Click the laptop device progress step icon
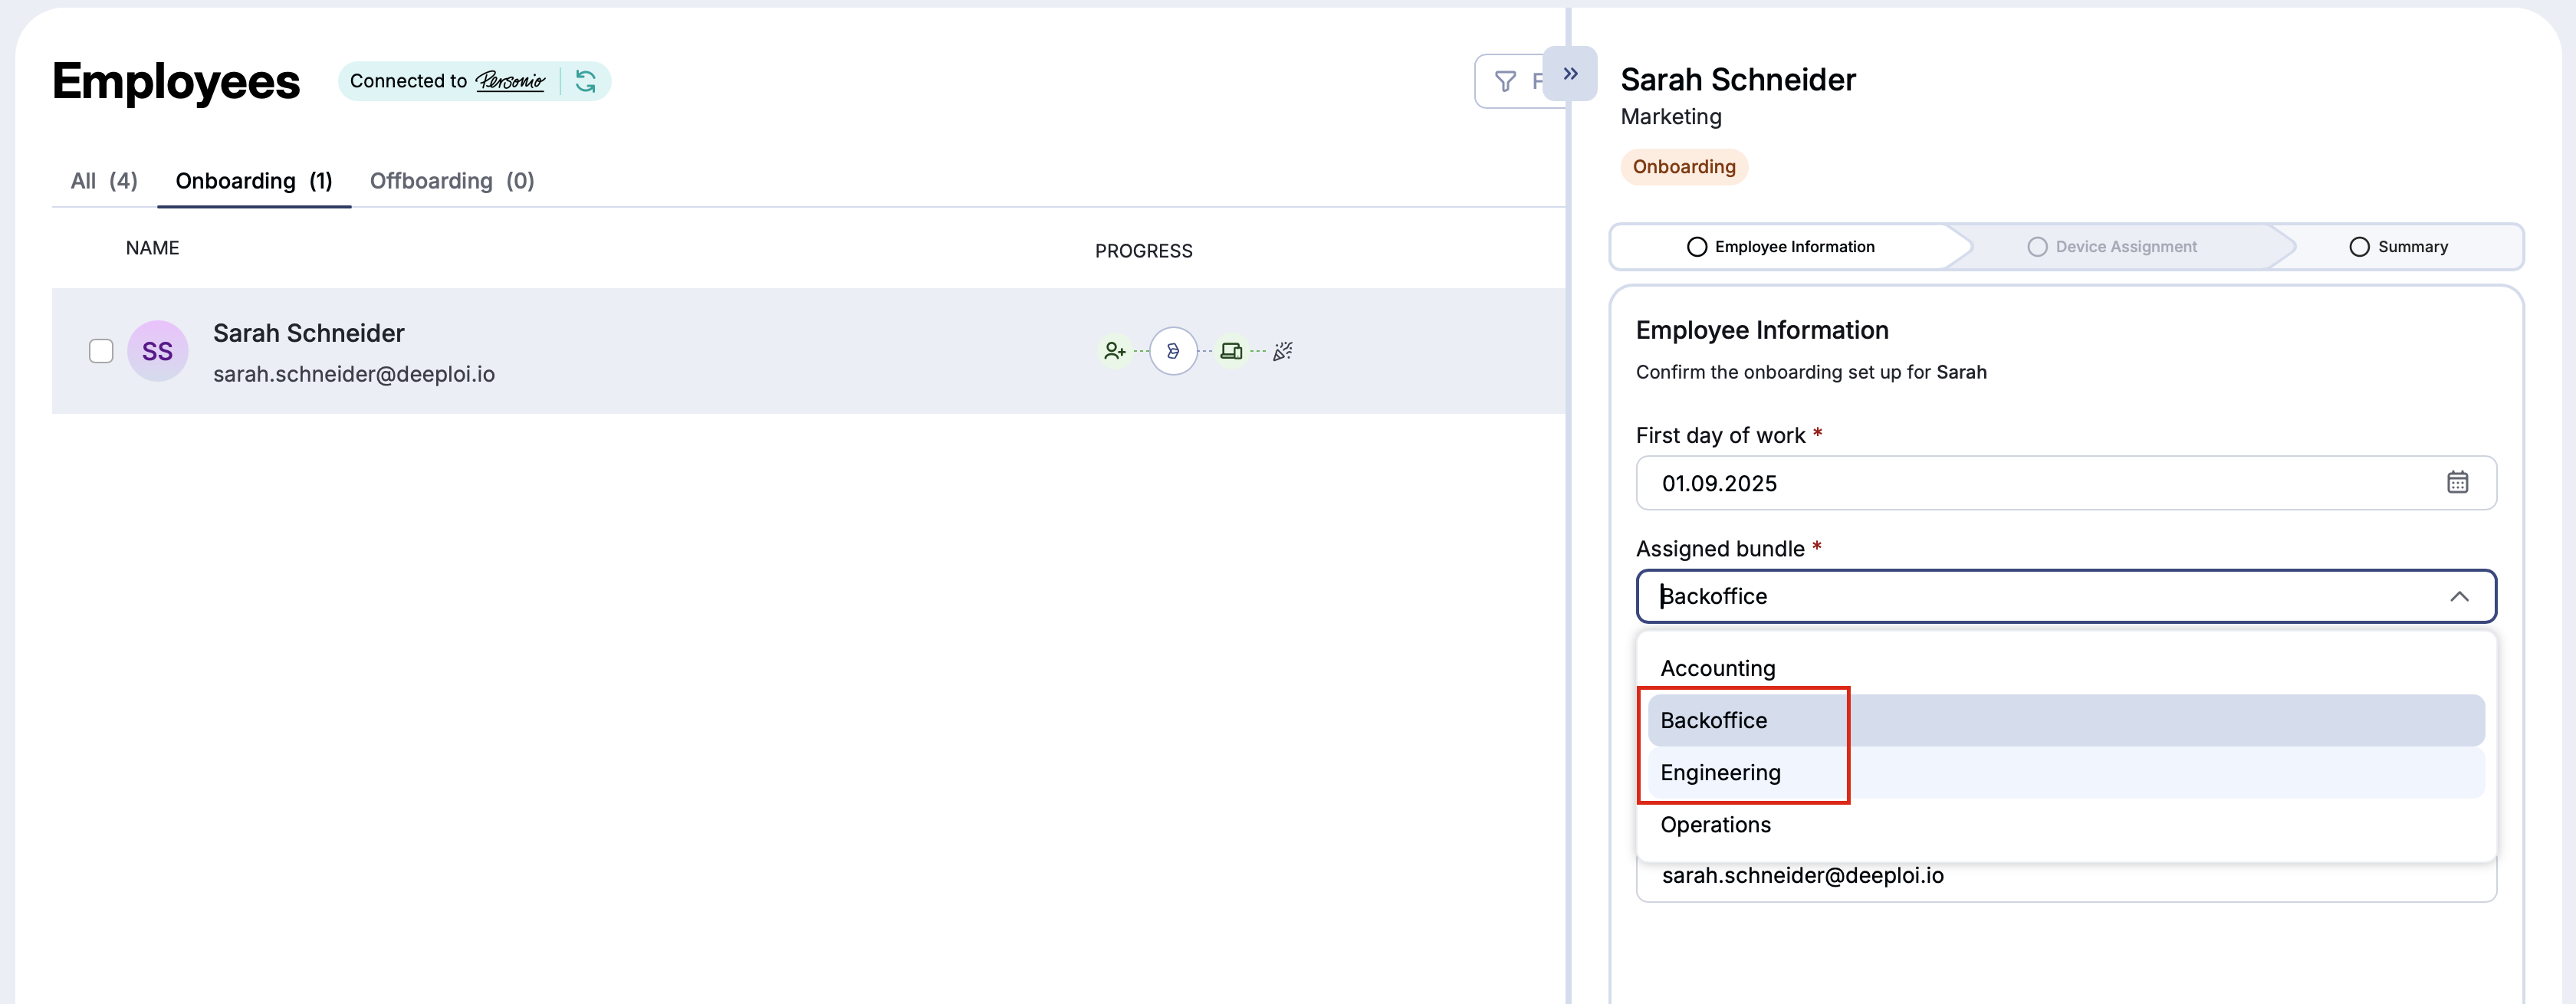 tap(1231, 351)
